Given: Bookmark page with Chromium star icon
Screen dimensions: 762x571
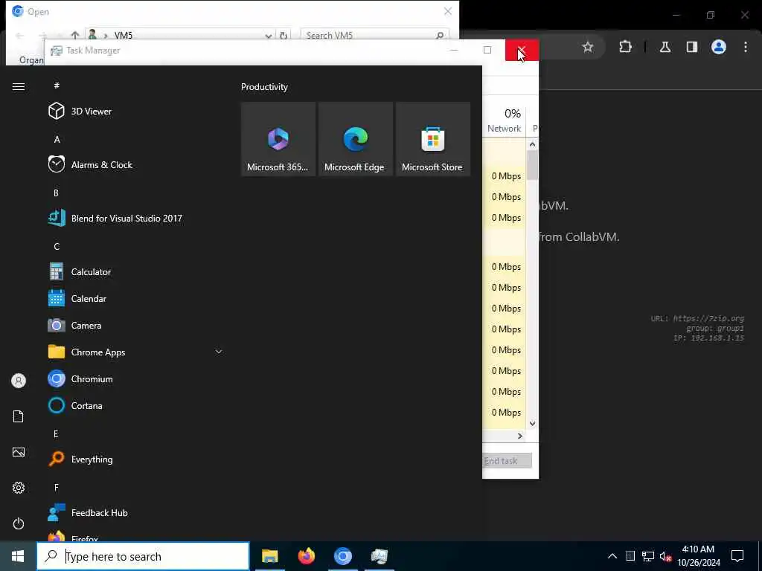Looking at the screenshot, I should [588, 47].
